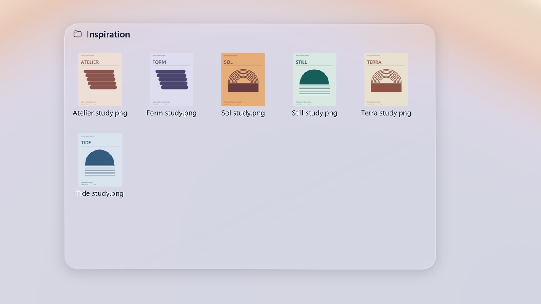The width and height of the screenshot is (541, 304).
Task: Open the Terra study poster thumbnail
Action: 386,80
